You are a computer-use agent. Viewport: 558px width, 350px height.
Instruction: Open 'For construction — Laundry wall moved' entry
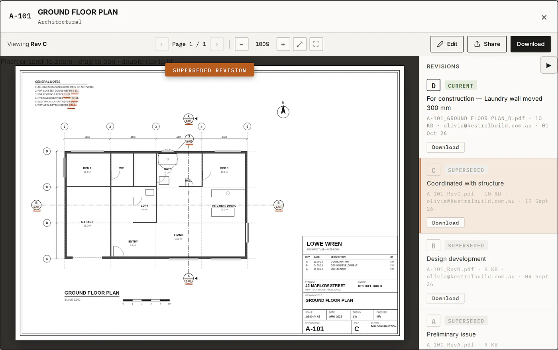click(x=488, y=116)
